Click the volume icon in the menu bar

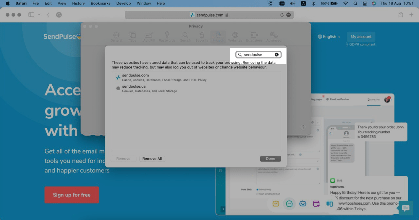[x=293, y=3]
